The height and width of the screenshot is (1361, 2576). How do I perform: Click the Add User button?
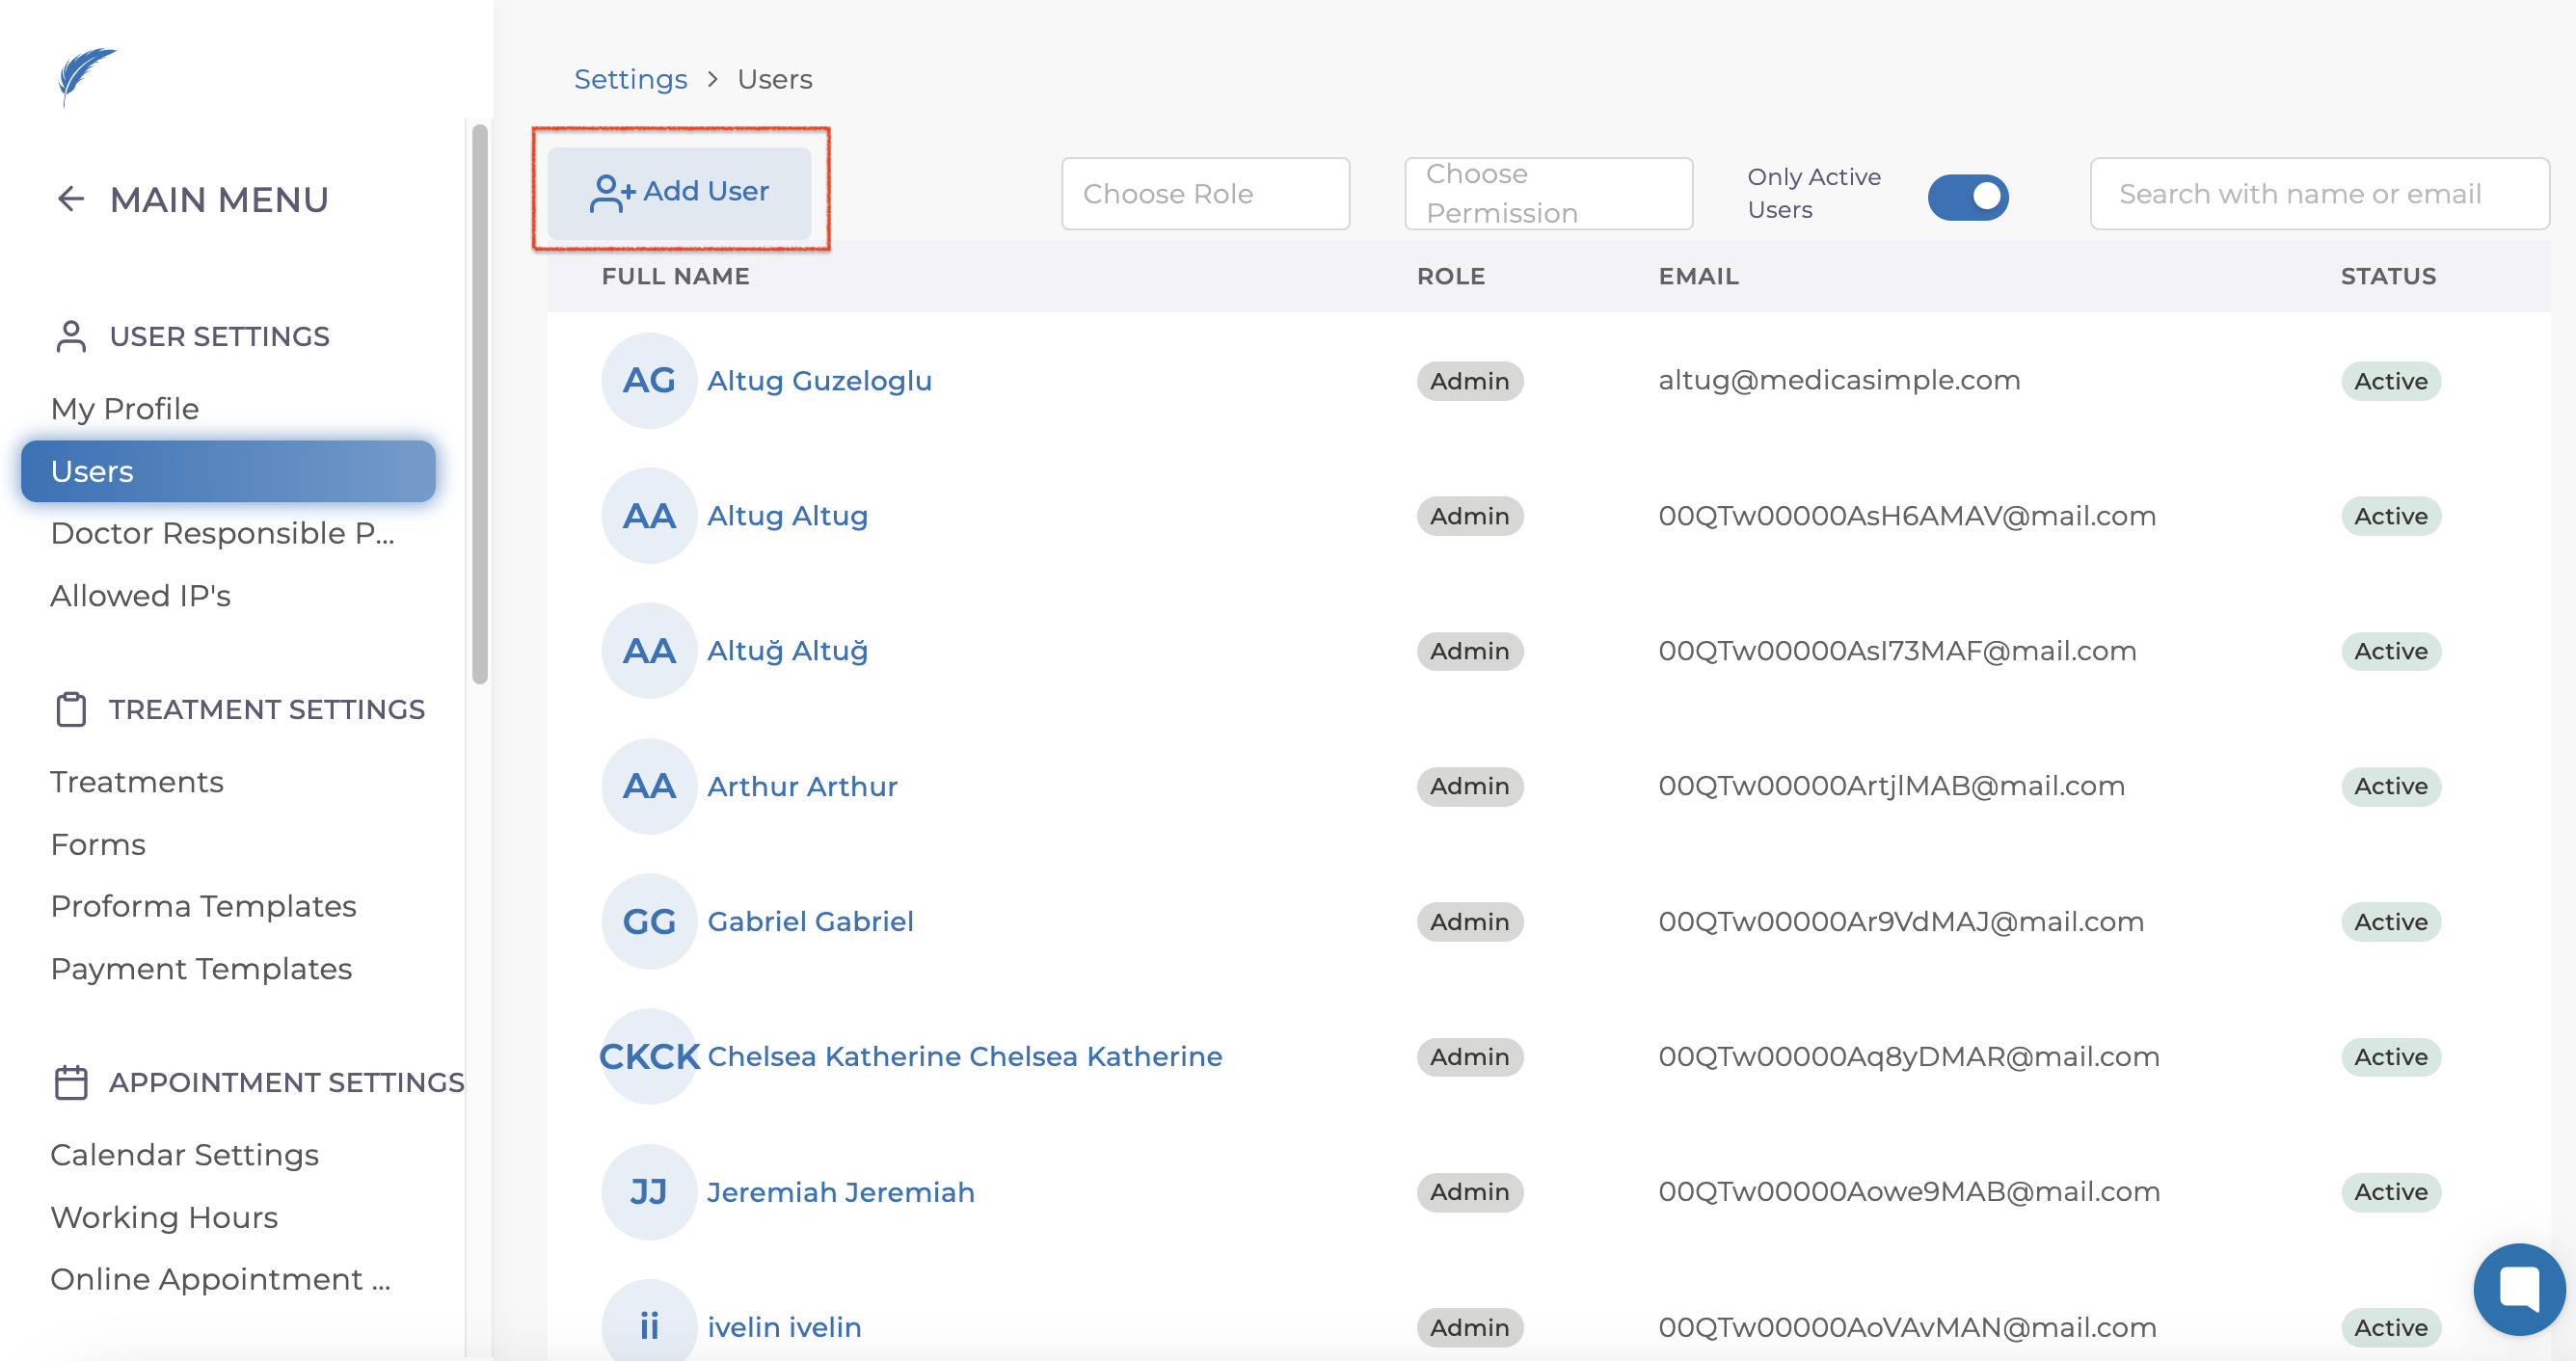click(680, 191)
